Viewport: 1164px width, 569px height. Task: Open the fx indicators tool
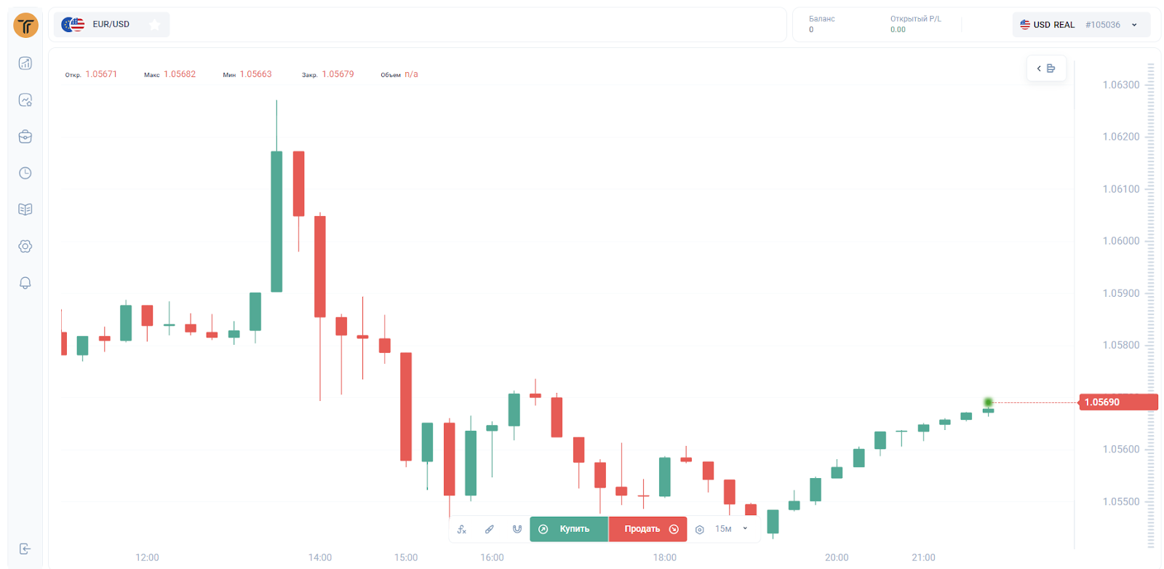coord(462,529)
